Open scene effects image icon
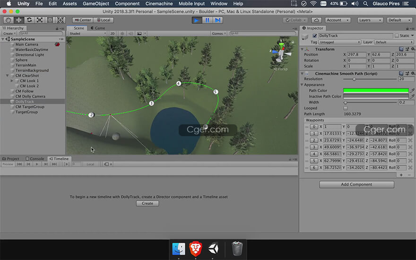The image size is (416, 260). click(139, 34)
